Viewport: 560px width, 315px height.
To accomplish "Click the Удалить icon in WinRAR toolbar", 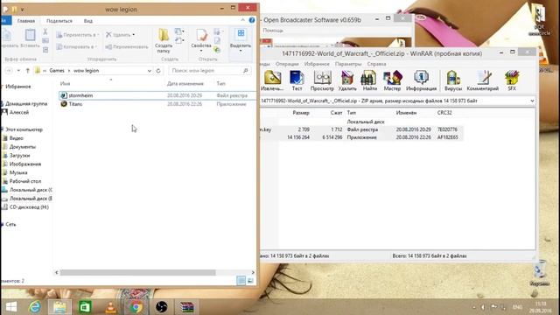I will click(347, 80).
